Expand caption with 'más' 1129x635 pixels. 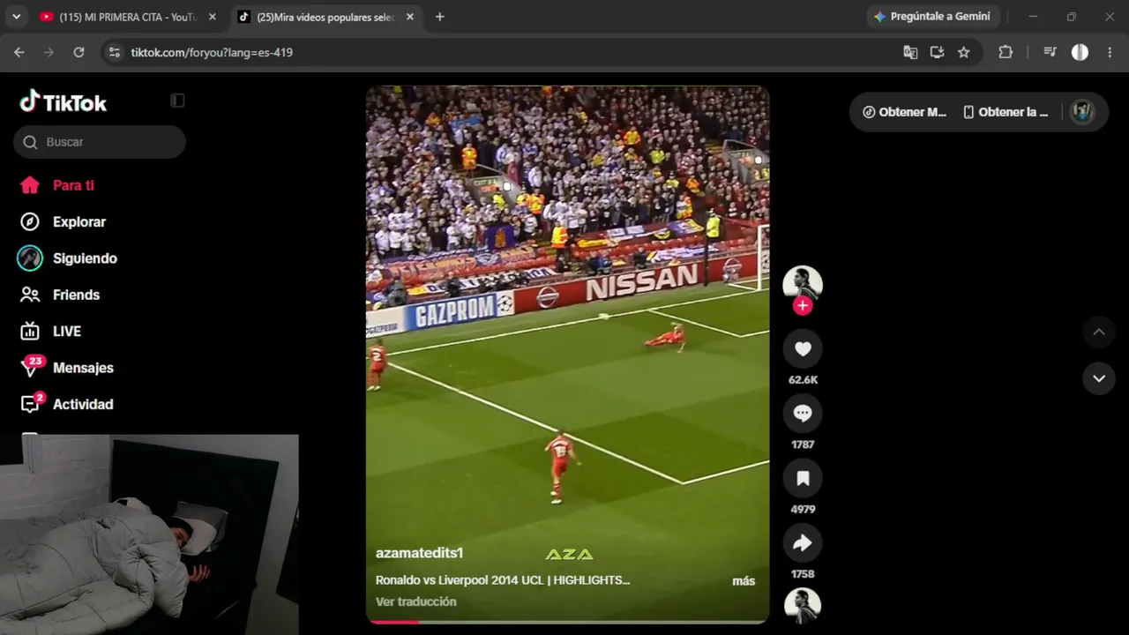[x=744, y=581]
